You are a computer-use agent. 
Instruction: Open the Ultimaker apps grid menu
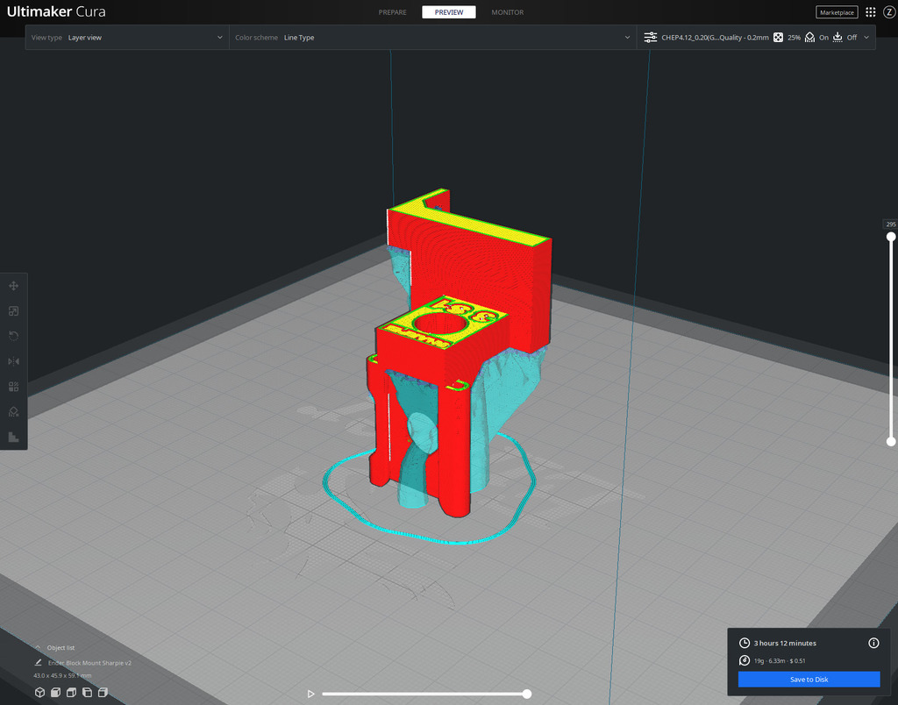click(869, 12)
